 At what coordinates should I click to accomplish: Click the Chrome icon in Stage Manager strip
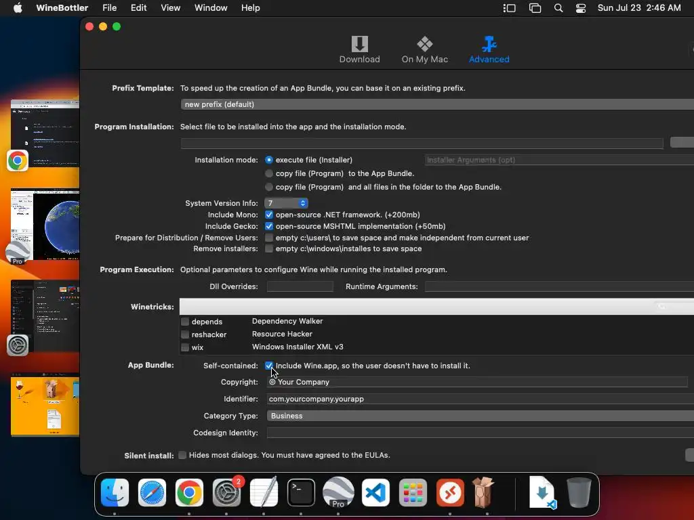pos(18,160)
